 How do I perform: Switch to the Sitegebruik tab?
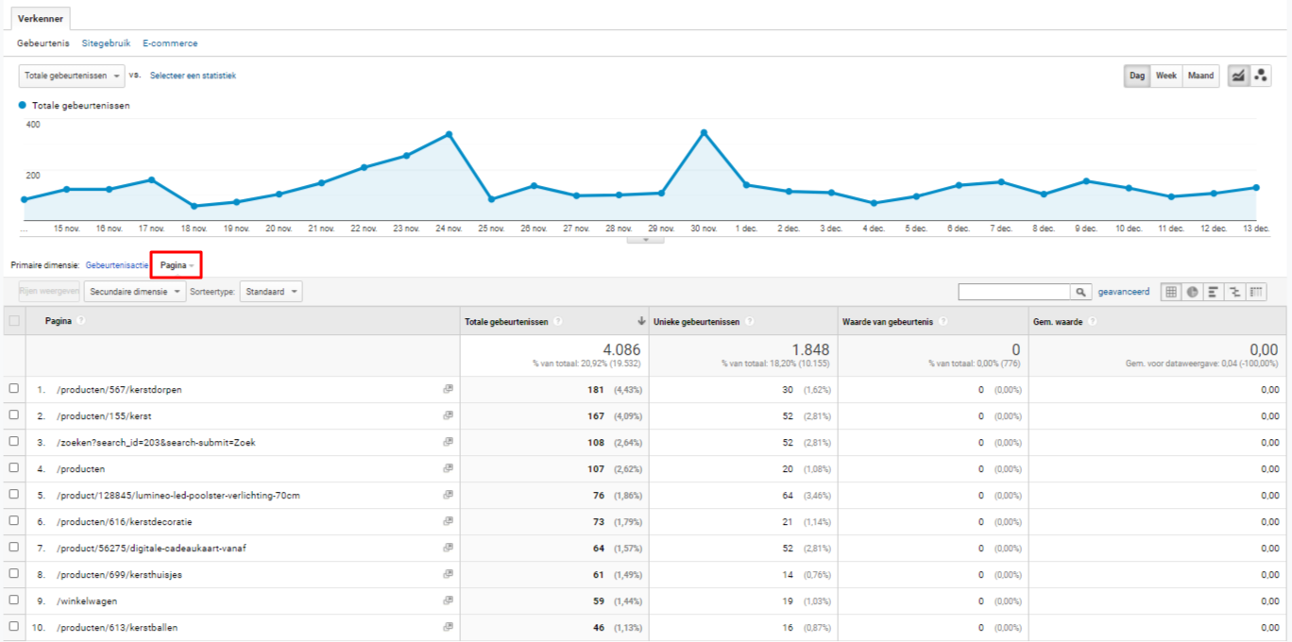pyautogui.click(x=106, y=43)
